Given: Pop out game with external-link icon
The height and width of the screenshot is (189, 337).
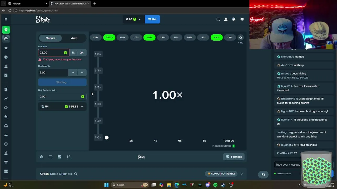Looking at the screenshot, I should [69, 157].
